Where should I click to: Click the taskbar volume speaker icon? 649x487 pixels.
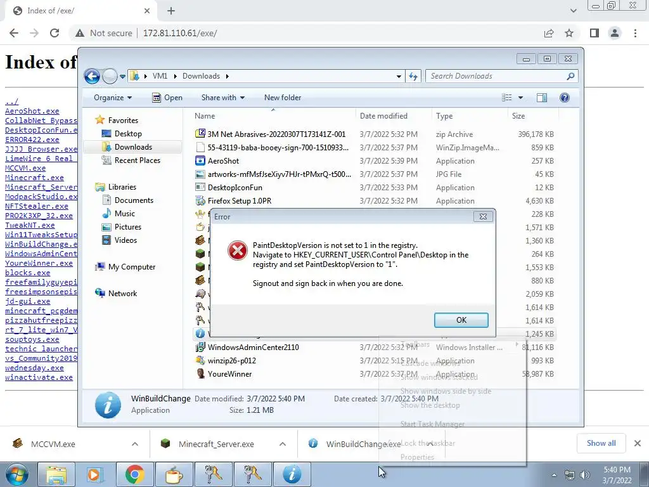[x=585, y=475]
